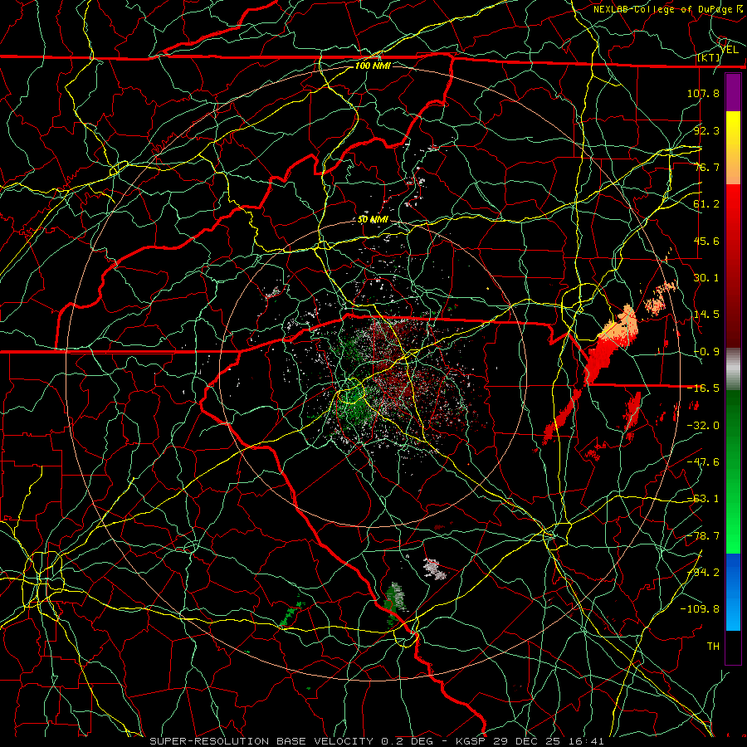Click the -16.5 scale value
This screenshot has width=747, height=747.
703,388
